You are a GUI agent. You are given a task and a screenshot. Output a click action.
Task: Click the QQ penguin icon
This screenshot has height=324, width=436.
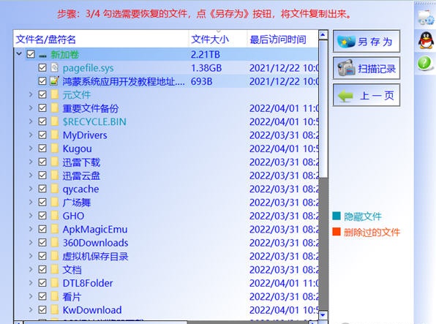(x=426, y=40)
